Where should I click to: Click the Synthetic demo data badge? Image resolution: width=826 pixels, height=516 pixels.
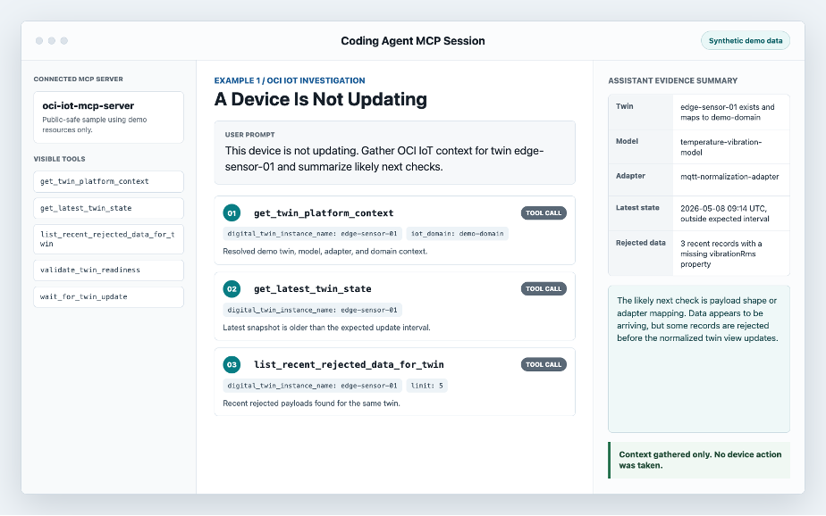(x=745, y=40)
